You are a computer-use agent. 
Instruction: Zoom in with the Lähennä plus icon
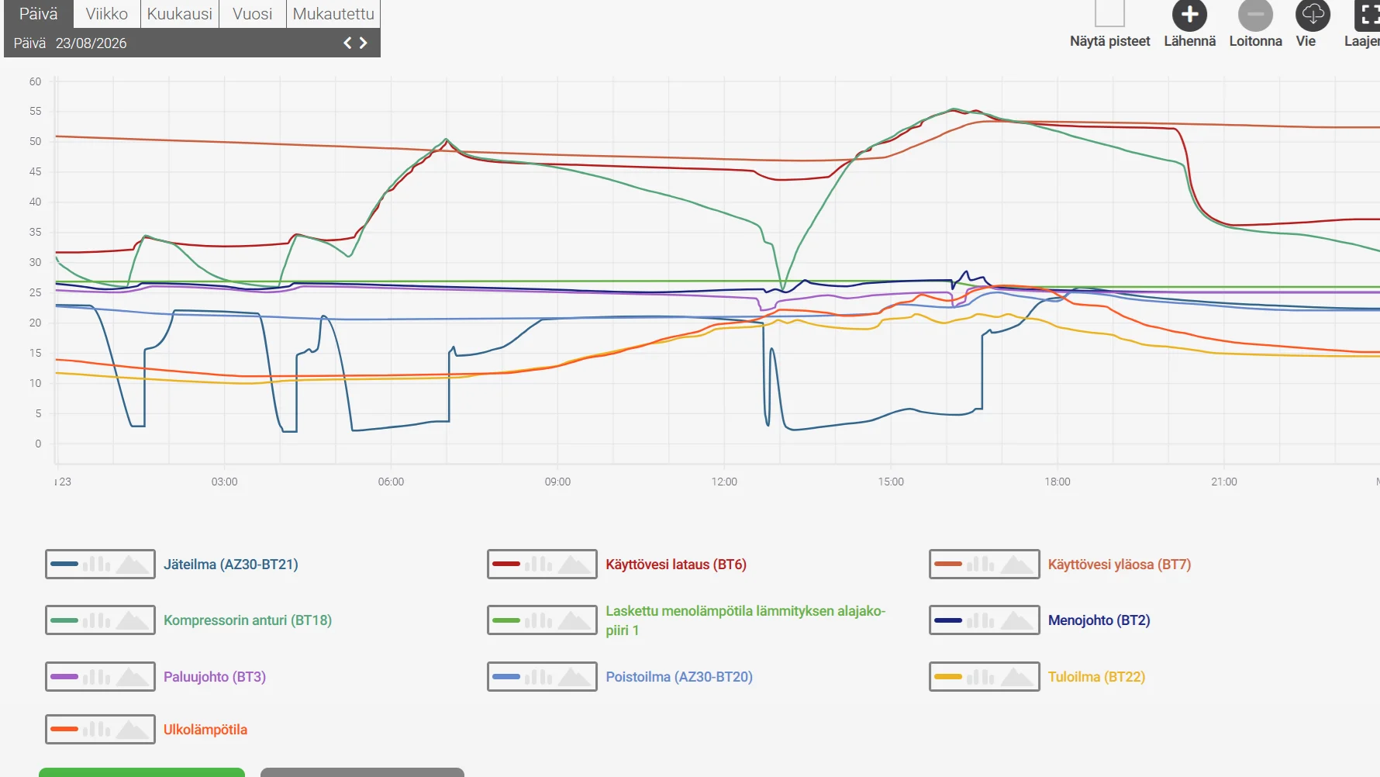(1189, 15)
